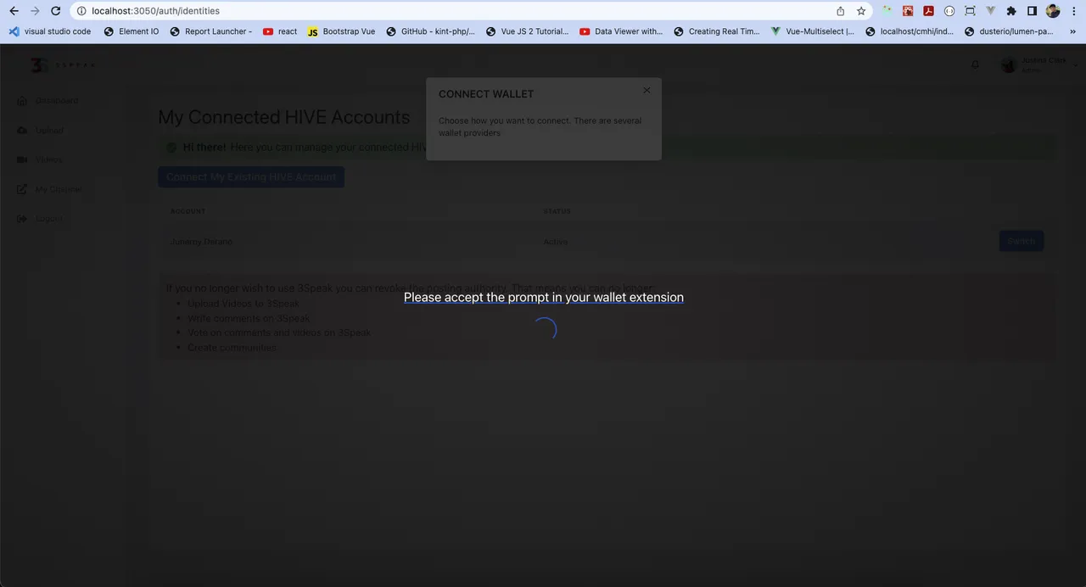
Task: Open the Adobe Acrobat extension icon
Action: click(x=929, y=11)
